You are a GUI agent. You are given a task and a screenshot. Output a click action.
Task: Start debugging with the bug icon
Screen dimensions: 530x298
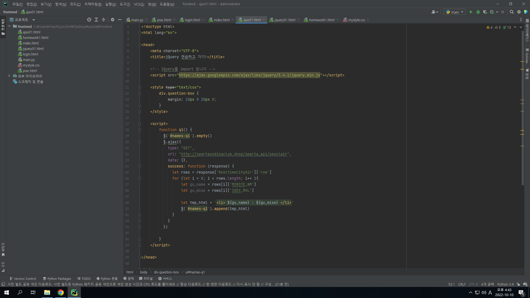[x=478, y=12]
